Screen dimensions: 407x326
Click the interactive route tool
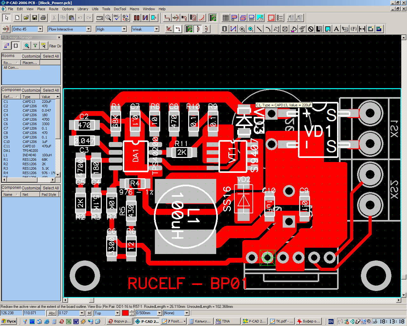click(x=176, y=18)
